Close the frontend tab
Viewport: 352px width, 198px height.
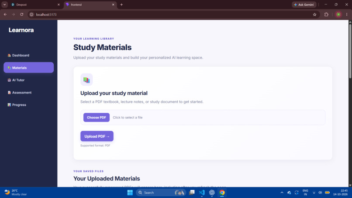(113, 4)
